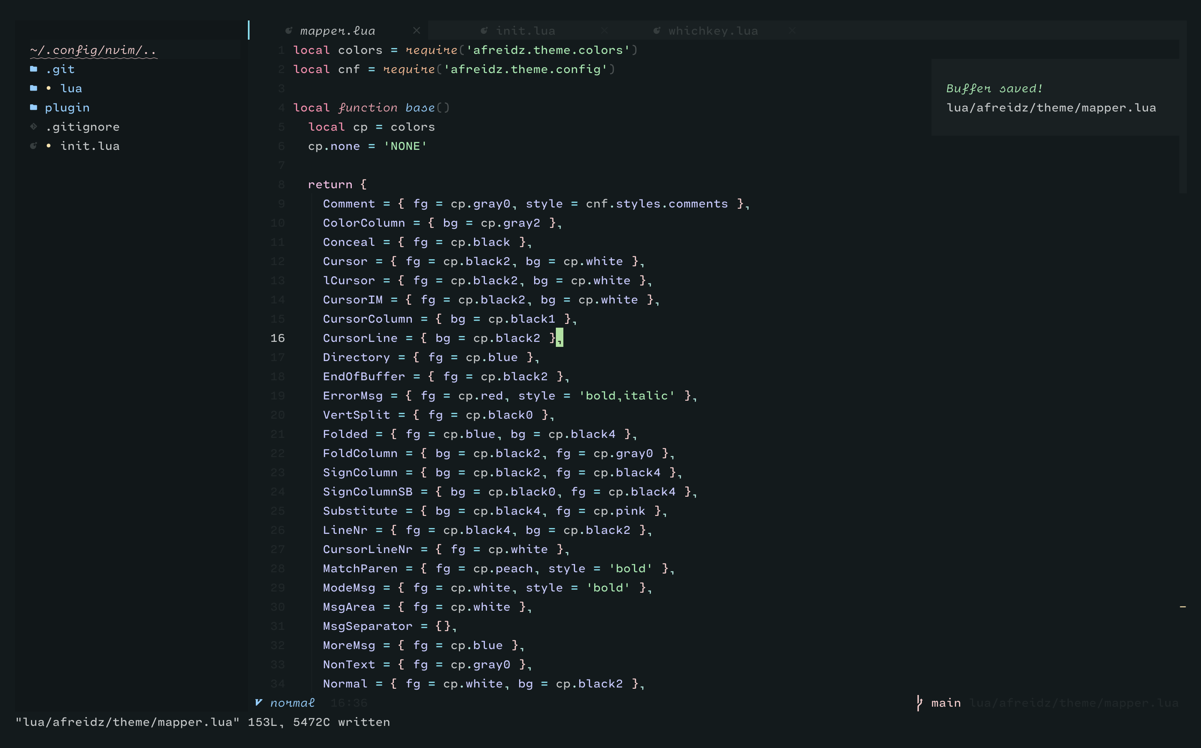Close the mapper.lua tab
Viewport: 1201px width, 748px height.
coord(417,30)
